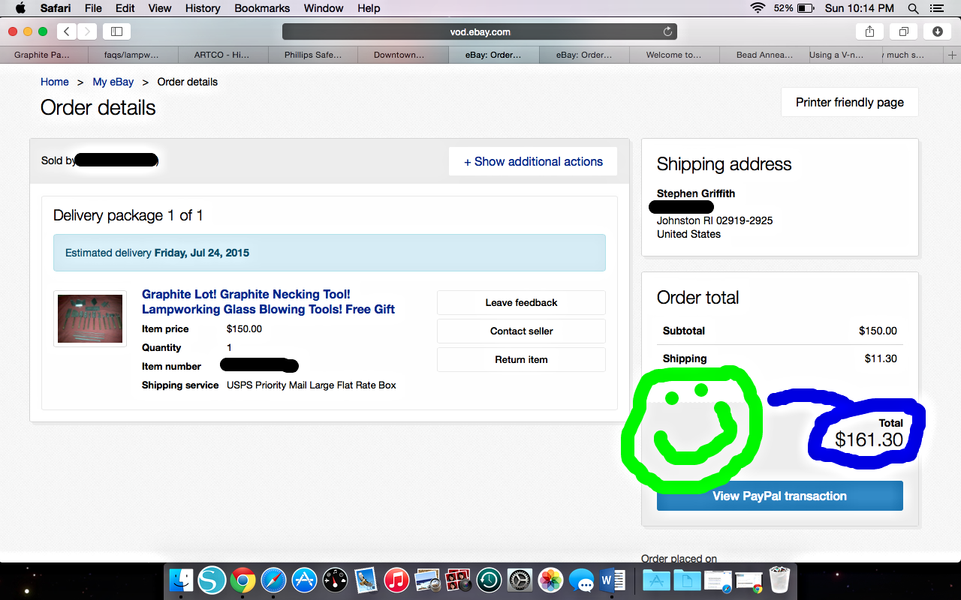Open Messages from the Dock
Image resolution: width=961 pixels, height=600 pixels.
(x=582, y=580)
